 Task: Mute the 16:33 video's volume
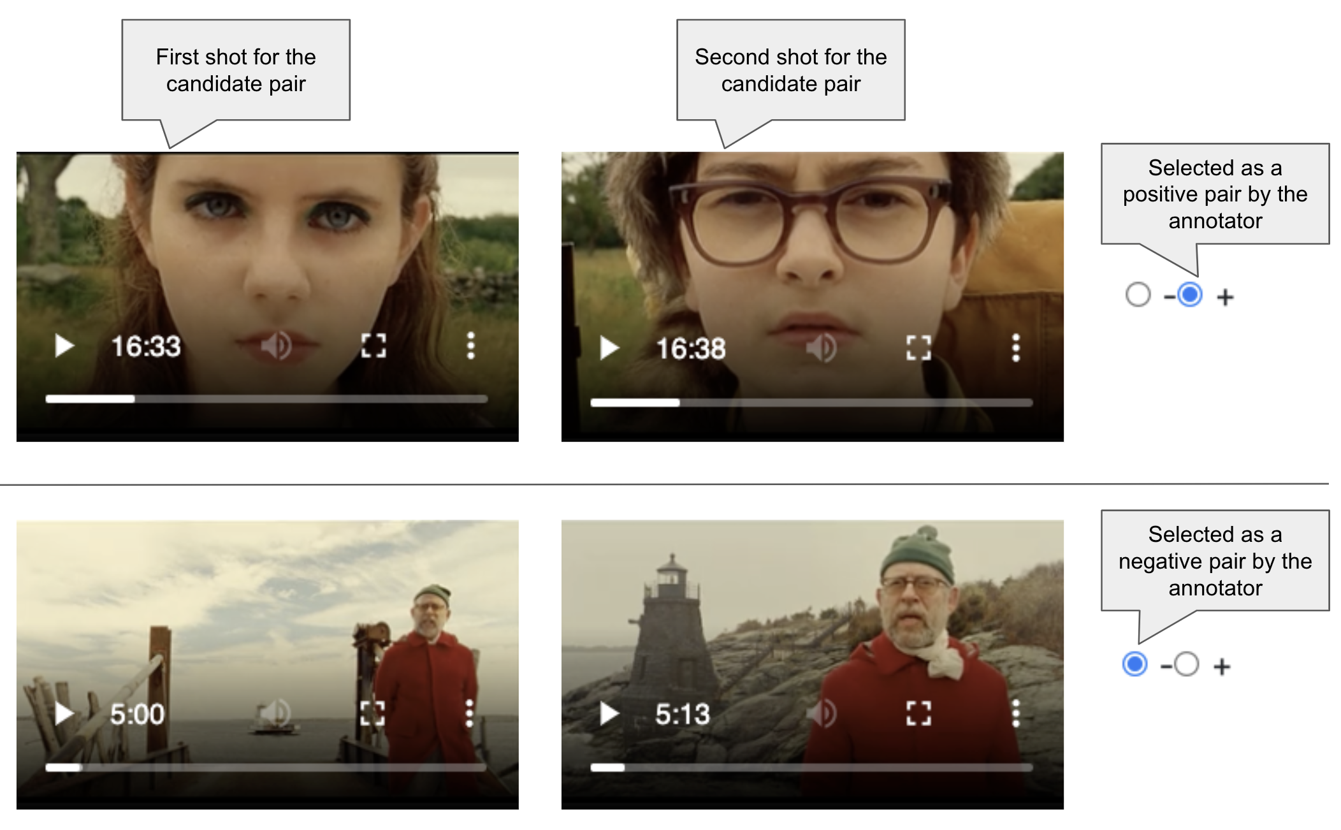point(275,346)
